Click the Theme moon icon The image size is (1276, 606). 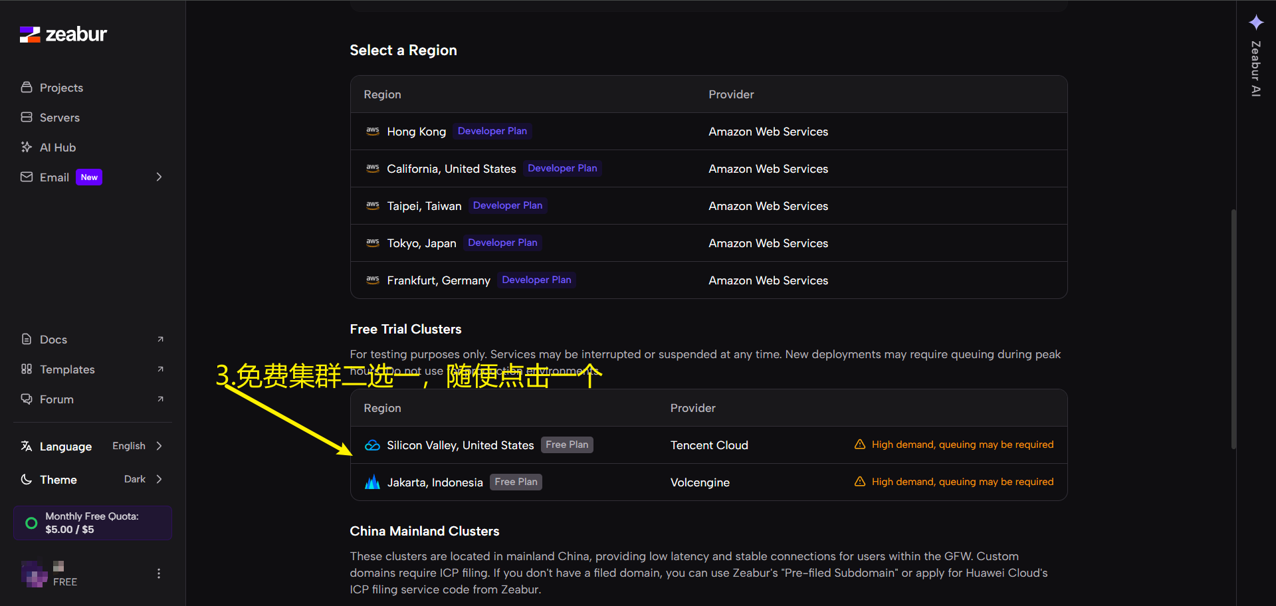27,479
